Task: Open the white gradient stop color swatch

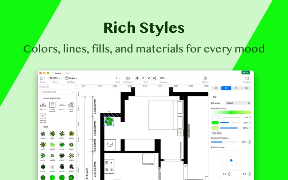Action: tap(215, 117)
